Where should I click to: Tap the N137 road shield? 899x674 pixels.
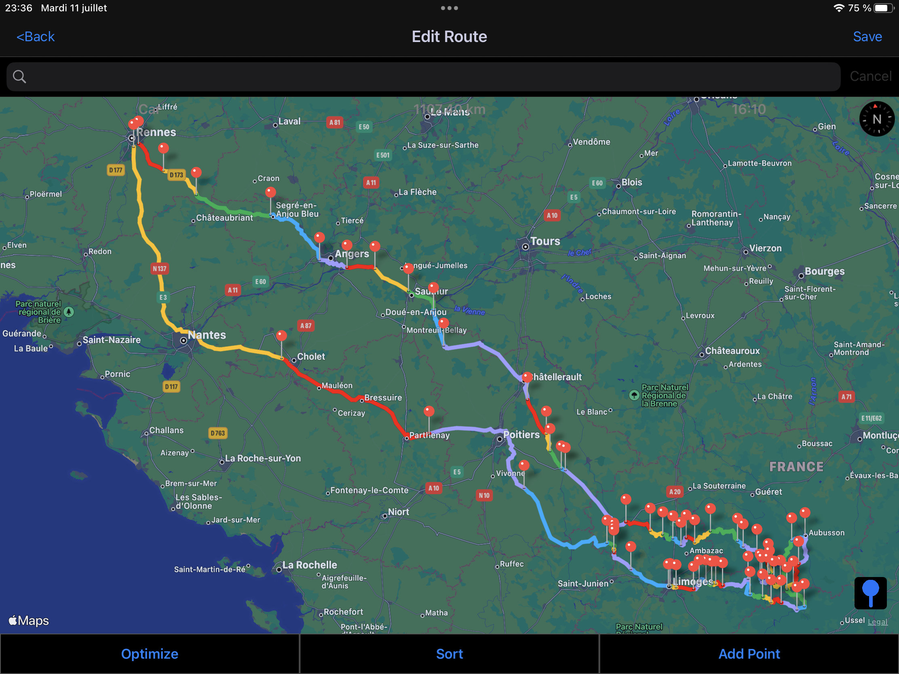coord(159,269)
